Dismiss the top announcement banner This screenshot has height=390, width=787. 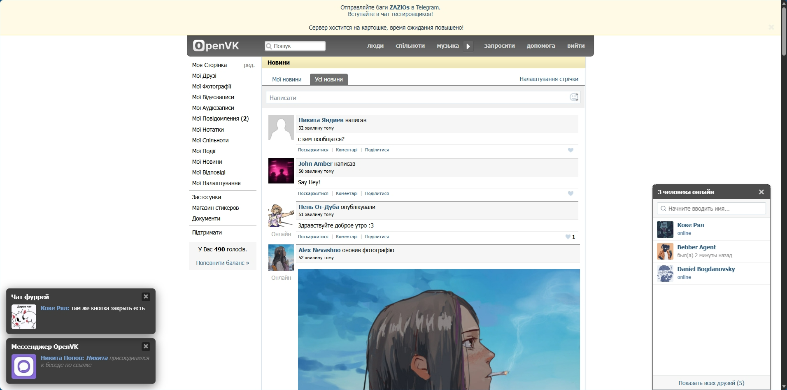771,27
